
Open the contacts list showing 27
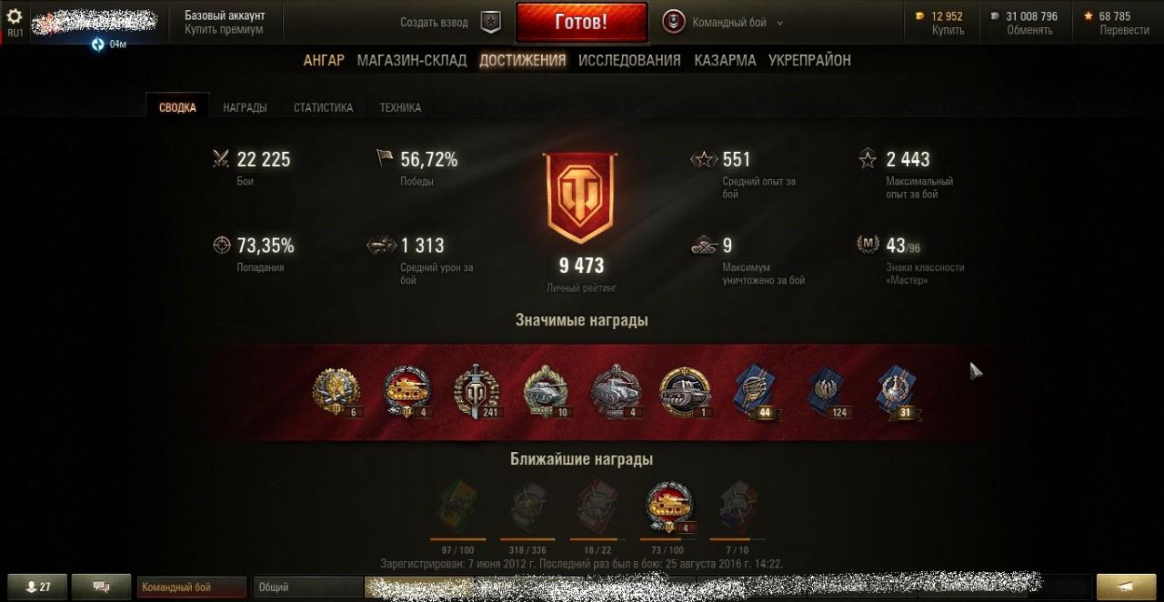tap(36, 587)
